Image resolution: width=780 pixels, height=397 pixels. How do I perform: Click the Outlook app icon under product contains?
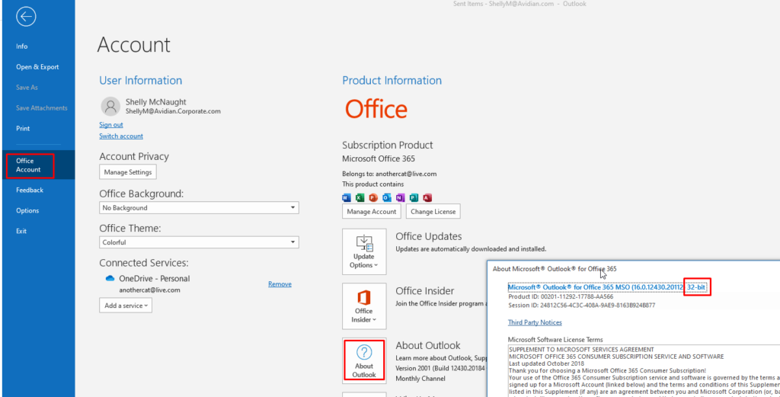(x=387, y=197)
